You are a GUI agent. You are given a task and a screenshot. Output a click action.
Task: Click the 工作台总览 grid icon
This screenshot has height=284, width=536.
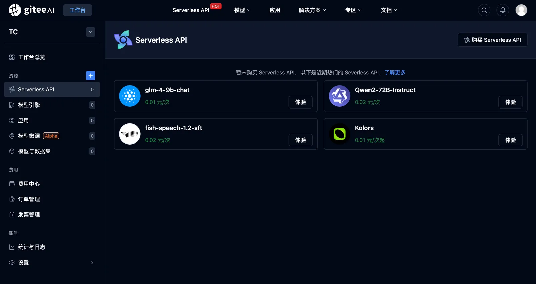coord(12,57)
